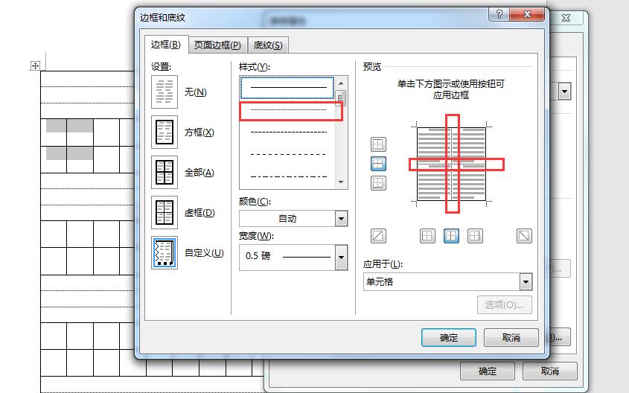The width and height of the screenshot is (629, 393).
Task: Toggle the bottom border button in preview
Action: pyautogui.click(x=378, y=183)
